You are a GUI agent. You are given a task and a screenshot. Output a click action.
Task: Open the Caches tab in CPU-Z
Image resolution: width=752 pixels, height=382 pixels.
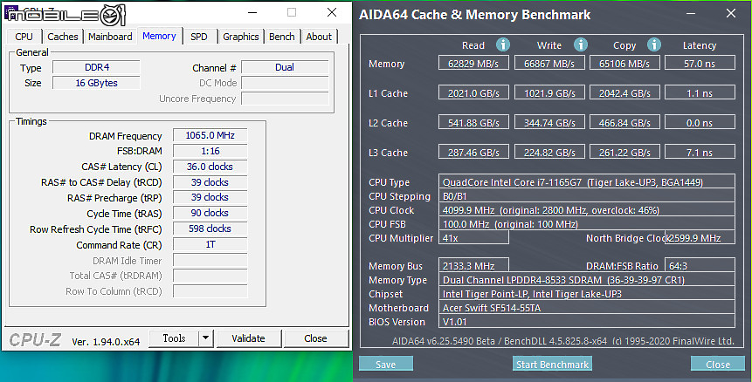pos(62,37)
